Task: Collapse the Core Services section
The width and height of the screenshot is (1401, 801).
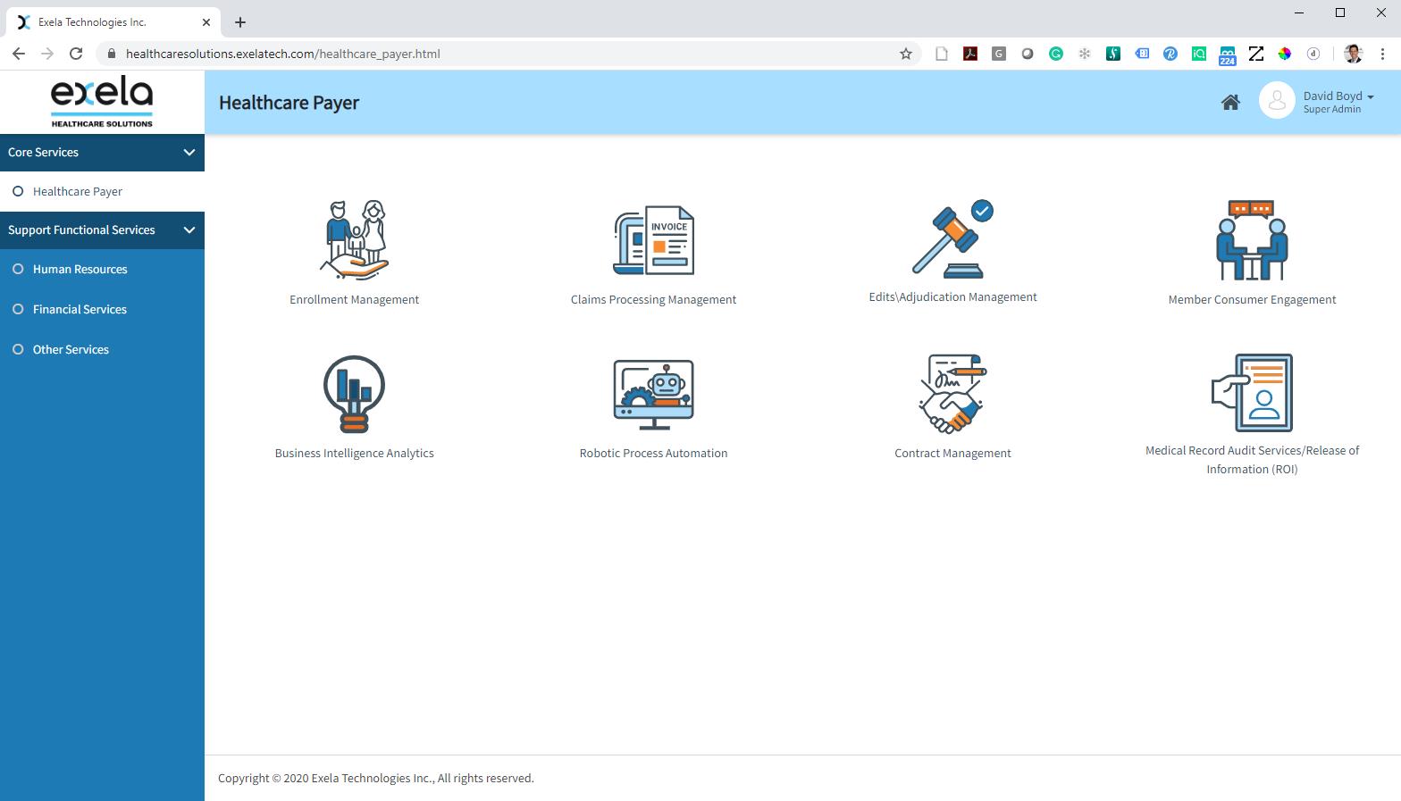Action: [x=189, y=153]
